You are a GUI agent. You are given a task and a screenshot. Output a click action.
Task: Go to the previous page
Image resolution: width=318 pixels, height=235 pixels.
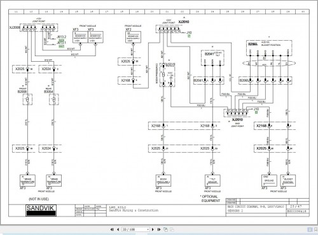pyautogui.click(x=118, y=229)
